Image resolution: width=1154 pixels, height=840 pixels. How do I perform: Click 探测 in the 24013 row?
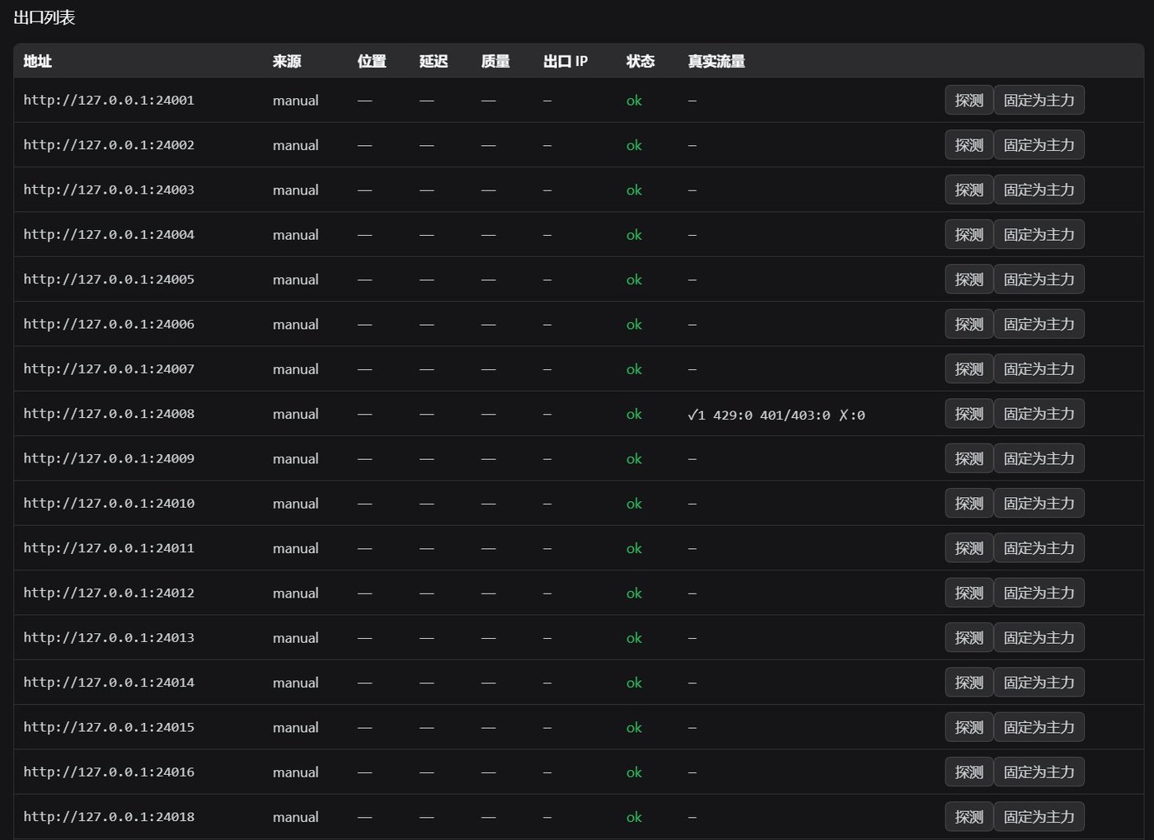(x=969, y=638)
